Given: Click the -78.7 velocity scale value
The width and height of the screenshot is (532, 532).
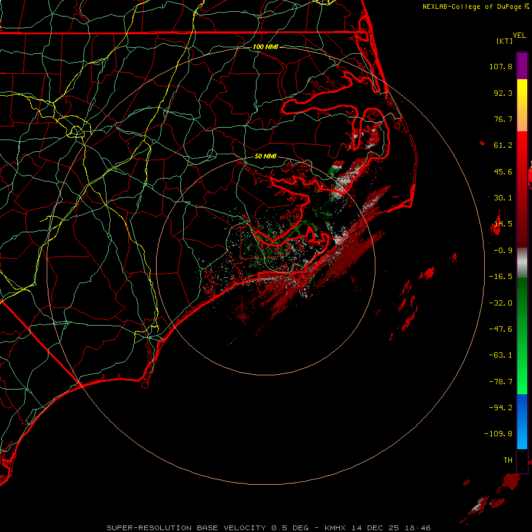Looking at the screenshot, I should coord(501,382).
